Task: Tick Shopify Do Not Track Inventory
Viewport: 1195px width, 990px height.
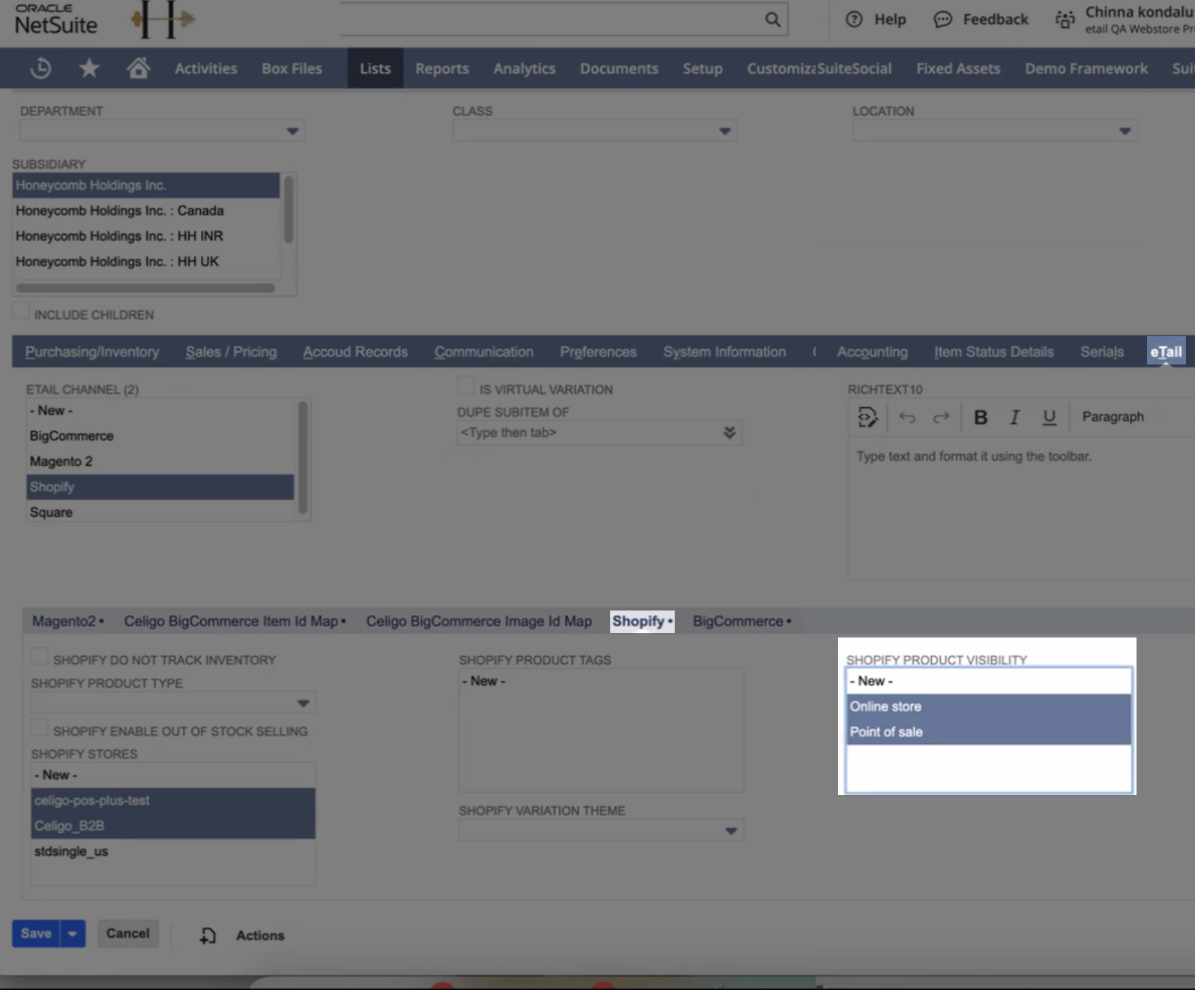Action: pos(39,656)
